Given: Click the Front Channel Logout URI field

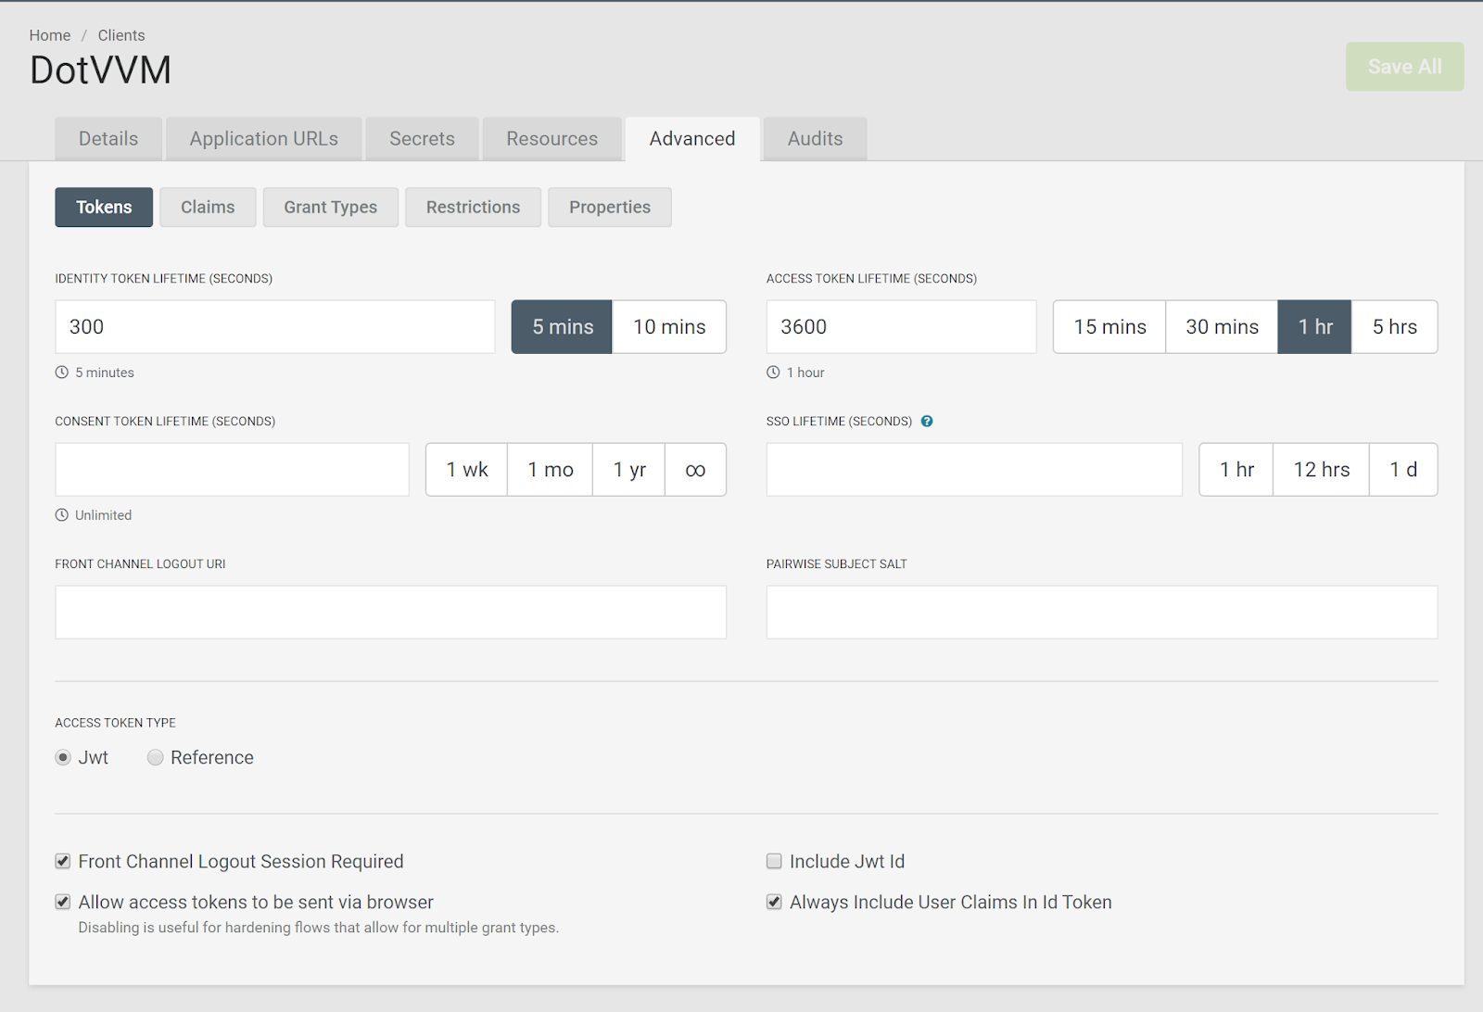Looking at the screenshot, I should [391, 613].
